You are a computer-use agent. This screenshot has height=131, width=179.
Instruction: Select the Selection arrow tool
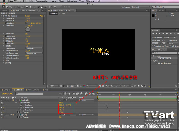[3, 7]
